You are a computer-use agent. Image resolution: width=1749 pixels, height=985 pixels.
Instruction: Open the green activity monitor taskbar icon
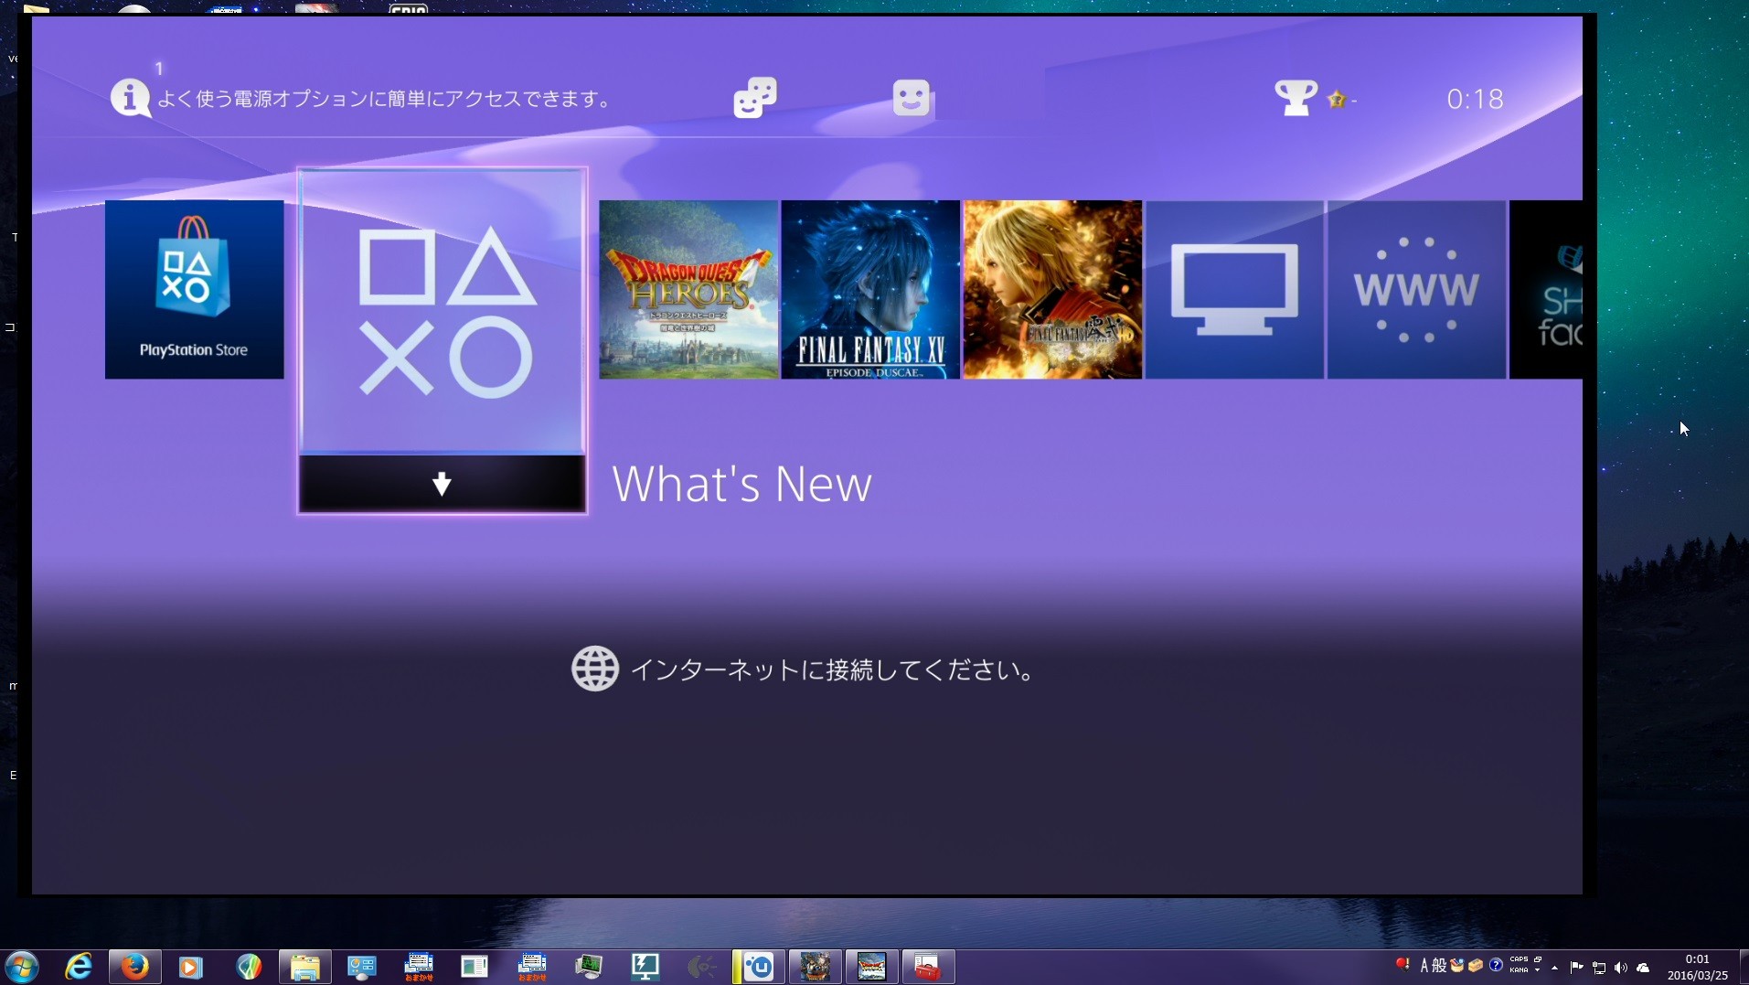click(589, 967)
